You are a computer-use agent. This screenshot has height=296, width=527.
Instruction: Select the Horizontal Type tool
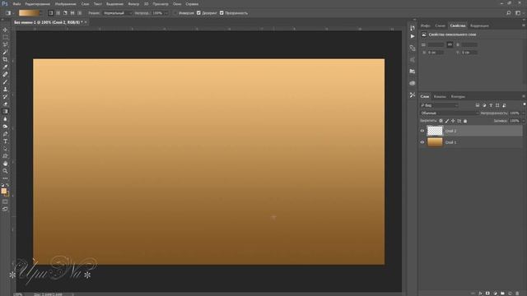coord(5,141)
